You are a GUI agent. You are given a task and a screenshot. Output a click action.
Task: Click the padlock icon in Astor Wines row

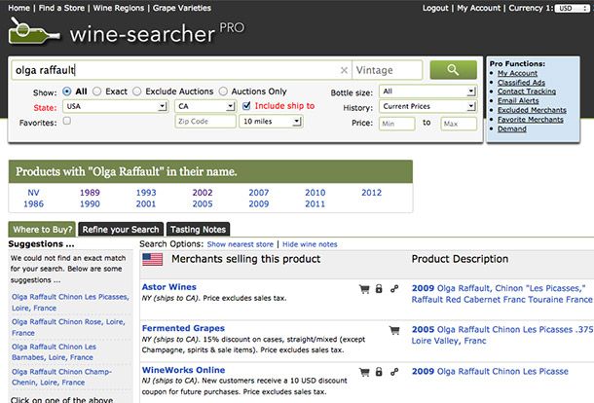(x=378, y=289)
